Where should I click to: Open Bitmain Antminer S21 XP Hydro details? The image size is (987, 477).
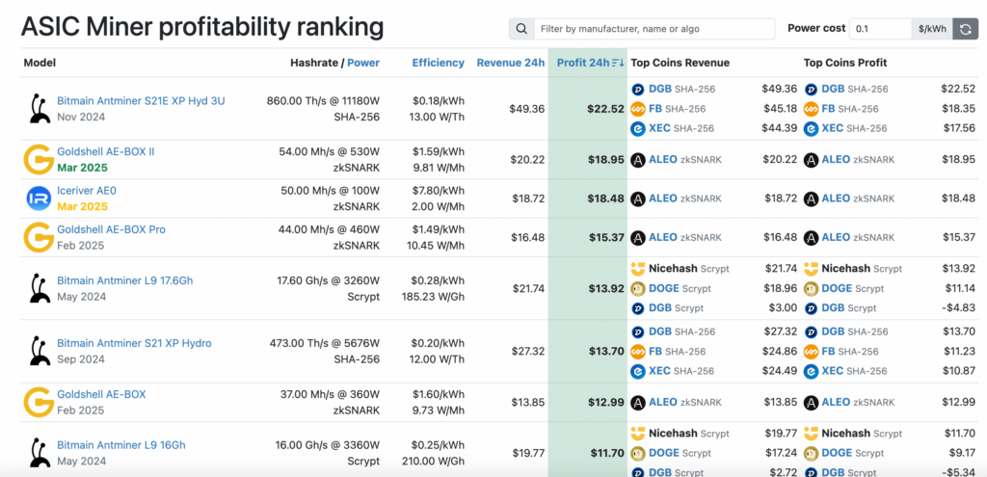134,343
